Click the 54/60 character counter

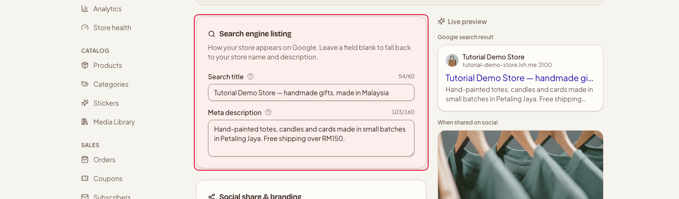pyautogui.click(x=406, y=76)
